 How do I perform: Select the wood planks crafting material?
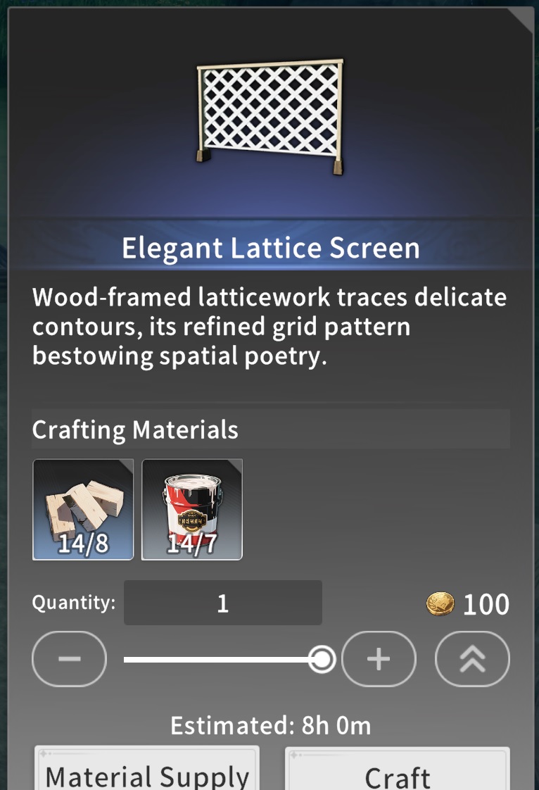click(x=83, y=509)
